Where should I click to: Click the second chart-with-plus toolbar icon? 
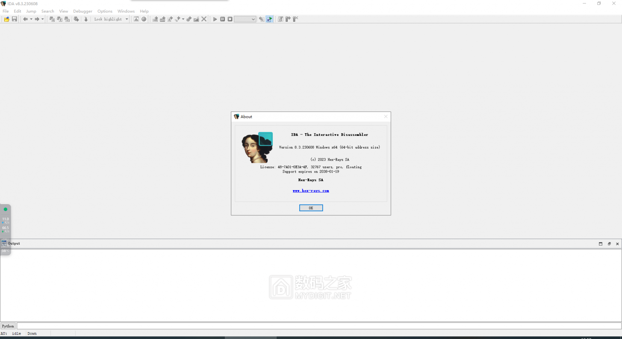(x=162, y=19)
